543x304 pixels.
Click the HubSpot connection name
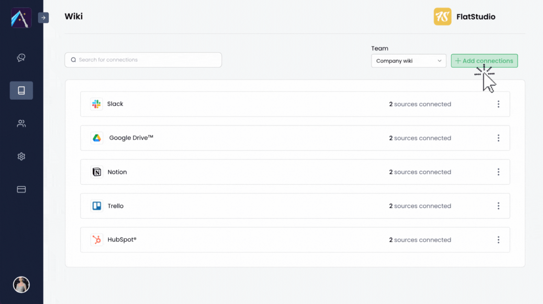click(x=122, y=240)
